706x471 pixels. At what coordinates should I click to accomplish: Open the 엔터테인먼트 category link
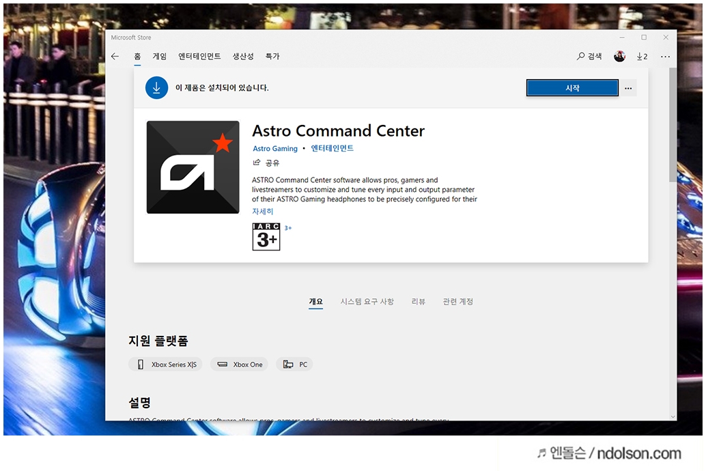click(333, 148)
